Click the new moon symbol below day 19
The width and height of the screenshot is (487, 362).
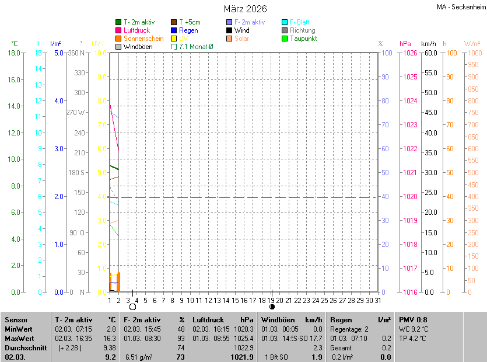[272, 307]
